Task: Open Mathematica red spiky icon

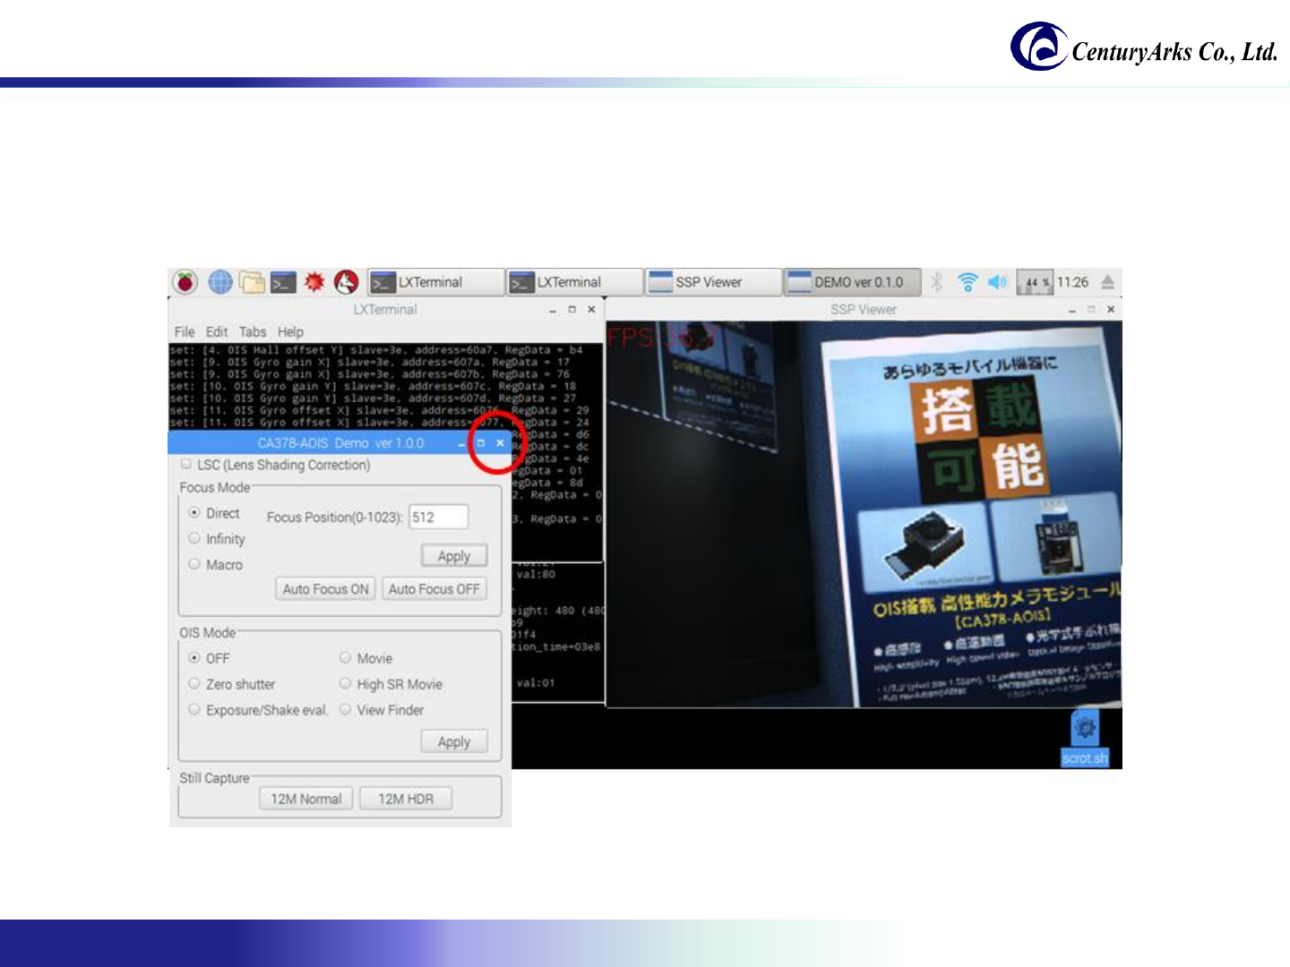Action: tap(314, 282)
